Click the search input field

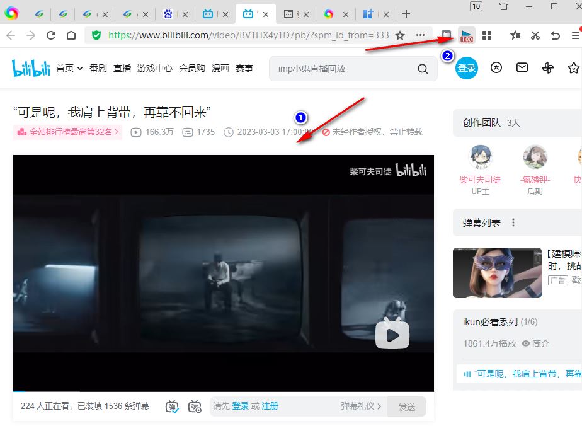point(345,69)
